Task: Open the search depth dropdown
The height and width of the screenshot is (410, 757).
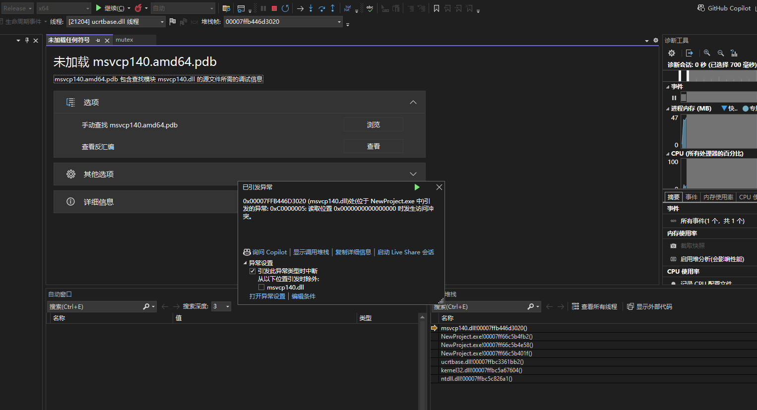Action: [221, 306]
